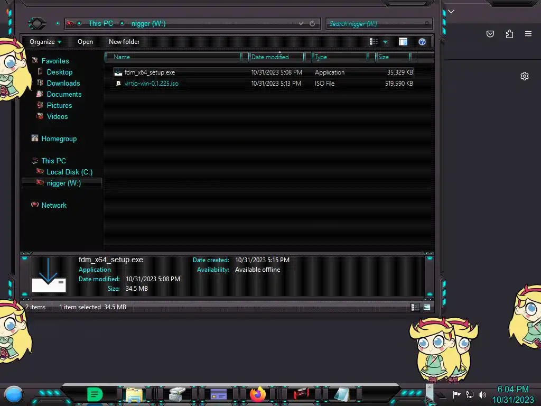Viewport: 541px width, 406px height.
Task: Open the Start orb on the taskbar
Action: click(x=13, y=394)
